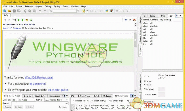Switch to the html snippets tab
The height and width of the screenshot is (111, 185).
click(x=163, y=16)
